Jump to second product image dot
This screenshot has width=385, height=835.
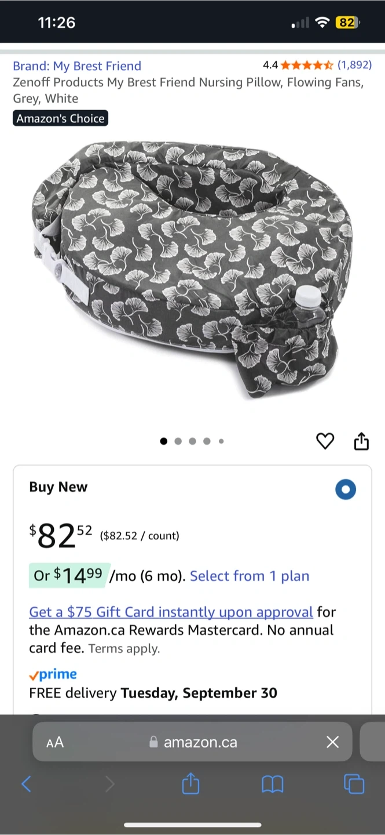point(178,441)
